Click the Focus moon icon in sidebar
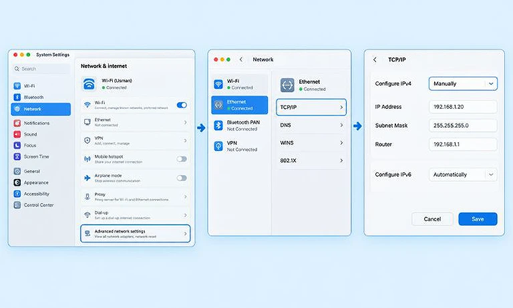This screenshot has width=513, height=308. [17, 146]
